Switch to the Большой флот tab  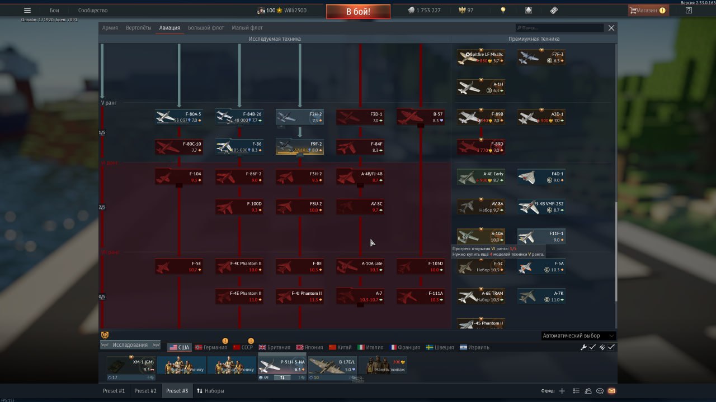pos(206,27)
